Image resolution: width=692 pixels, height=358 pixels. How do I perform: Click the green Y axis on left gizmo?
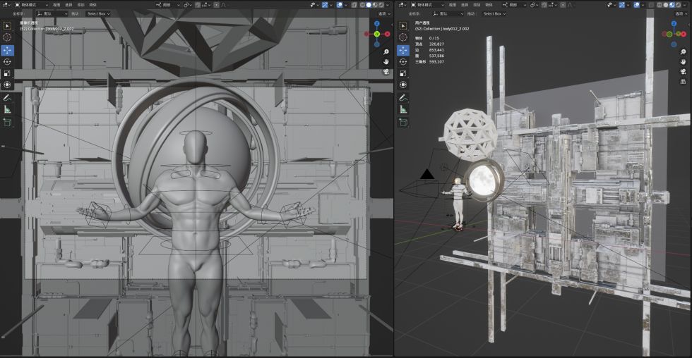tap(377, 33)
